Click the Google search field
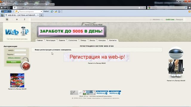Viewport: 191px width, 107px height. point(167,8)
